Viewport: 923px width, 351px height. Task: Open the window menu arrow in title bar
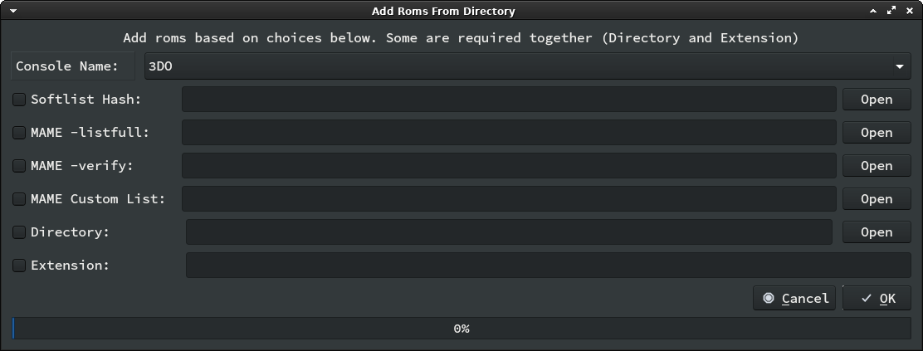(13, 11)
